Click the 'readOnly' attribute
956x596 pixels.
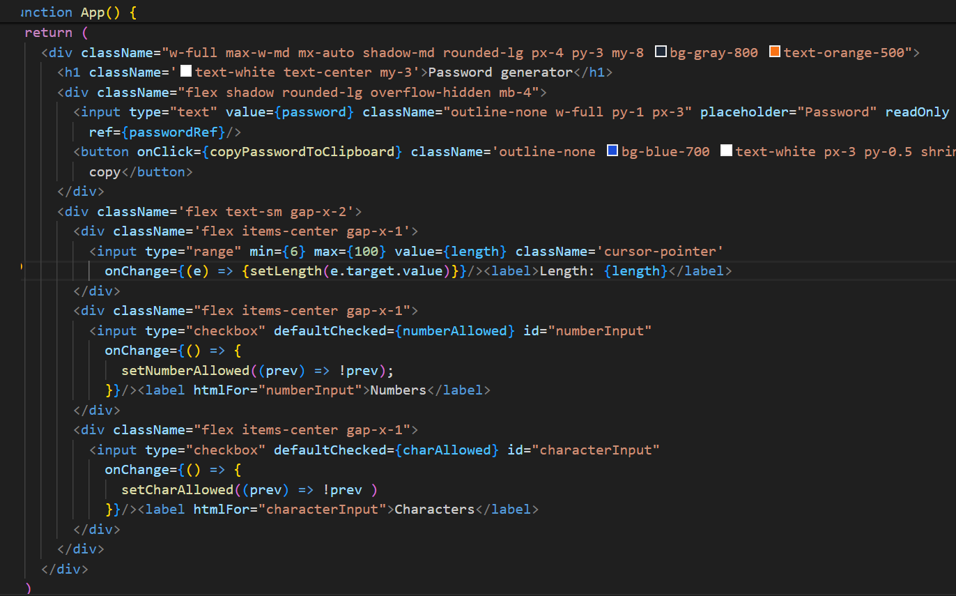click(917, 112)
